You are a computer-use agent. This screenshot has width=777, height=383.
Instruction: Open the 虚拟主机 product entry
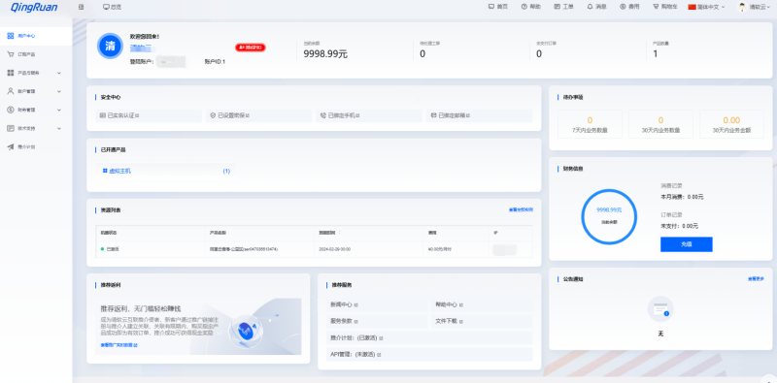(x=165, y=171)
